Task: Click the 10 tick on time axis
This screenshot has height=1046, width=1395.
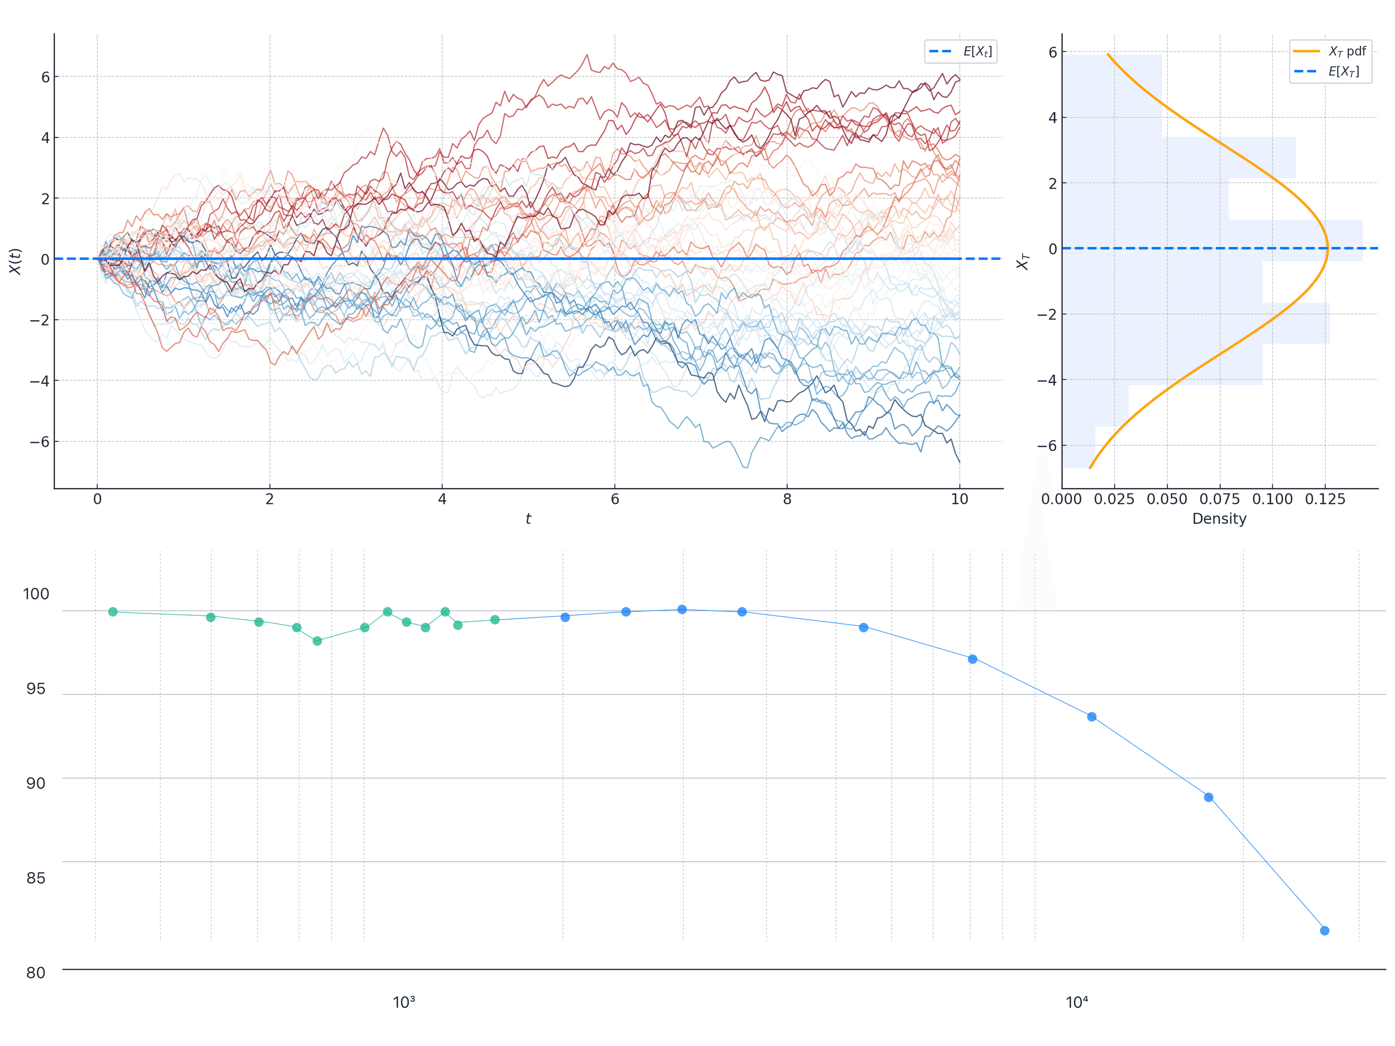Action: coord(959,499)
